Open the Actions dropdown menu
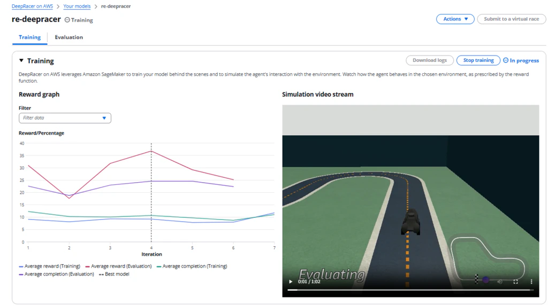The image size is (548, 306). pos(455,19)
